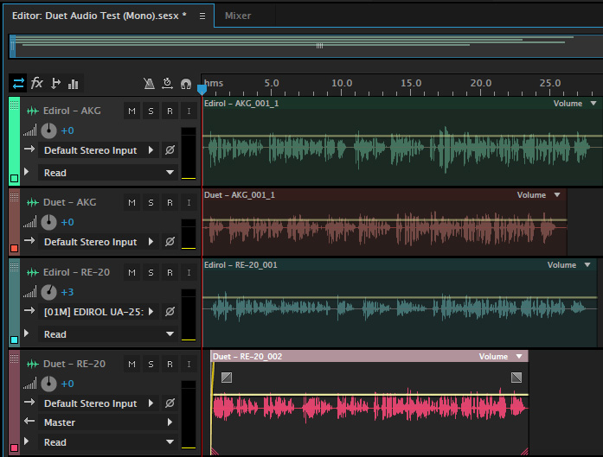Change Duet – AKG track color swatch

pos(14,248)
